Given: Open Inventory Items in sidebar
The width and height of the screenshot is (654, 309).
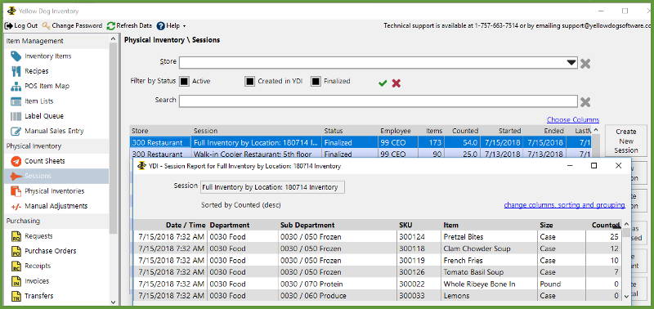Looking at the screenshot, I should coord(48,56).
